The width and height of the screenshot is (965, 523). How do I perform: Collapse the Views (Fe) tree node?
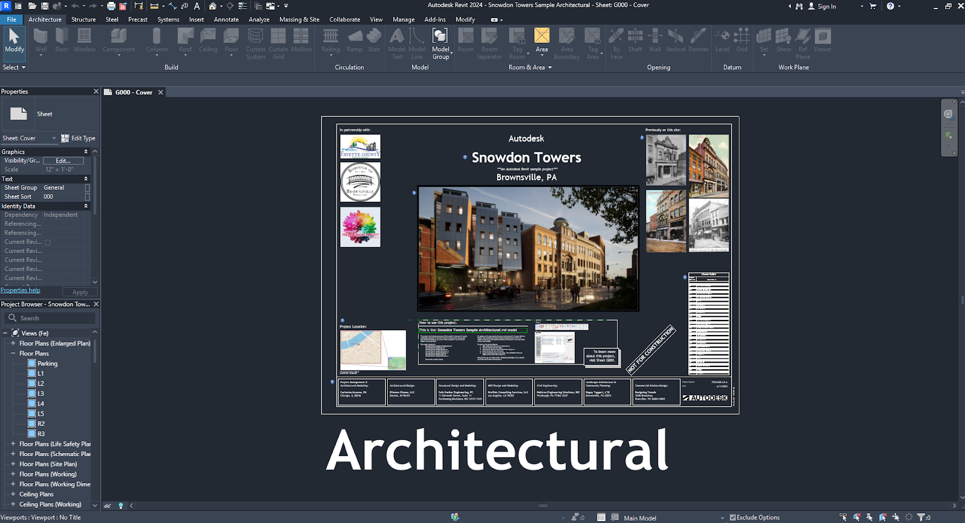coord(5,333)
